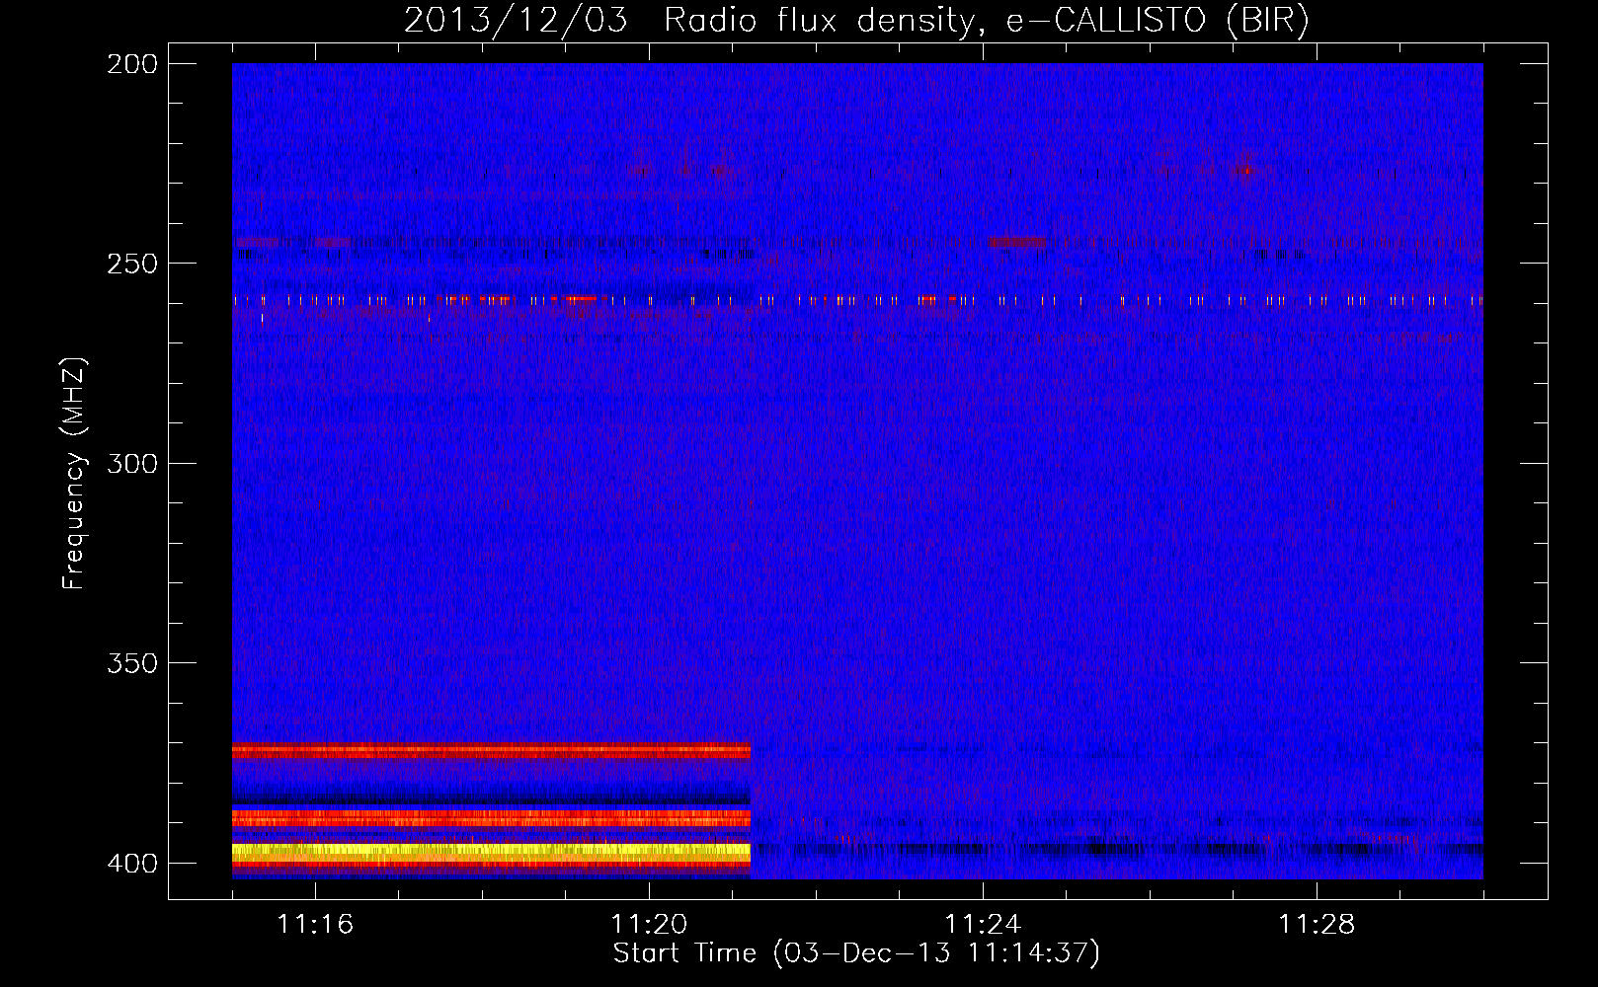Viewport: 1598px width, 987px height.
Task: Click the 11:28 time tick label
Action: [1317, 924]
